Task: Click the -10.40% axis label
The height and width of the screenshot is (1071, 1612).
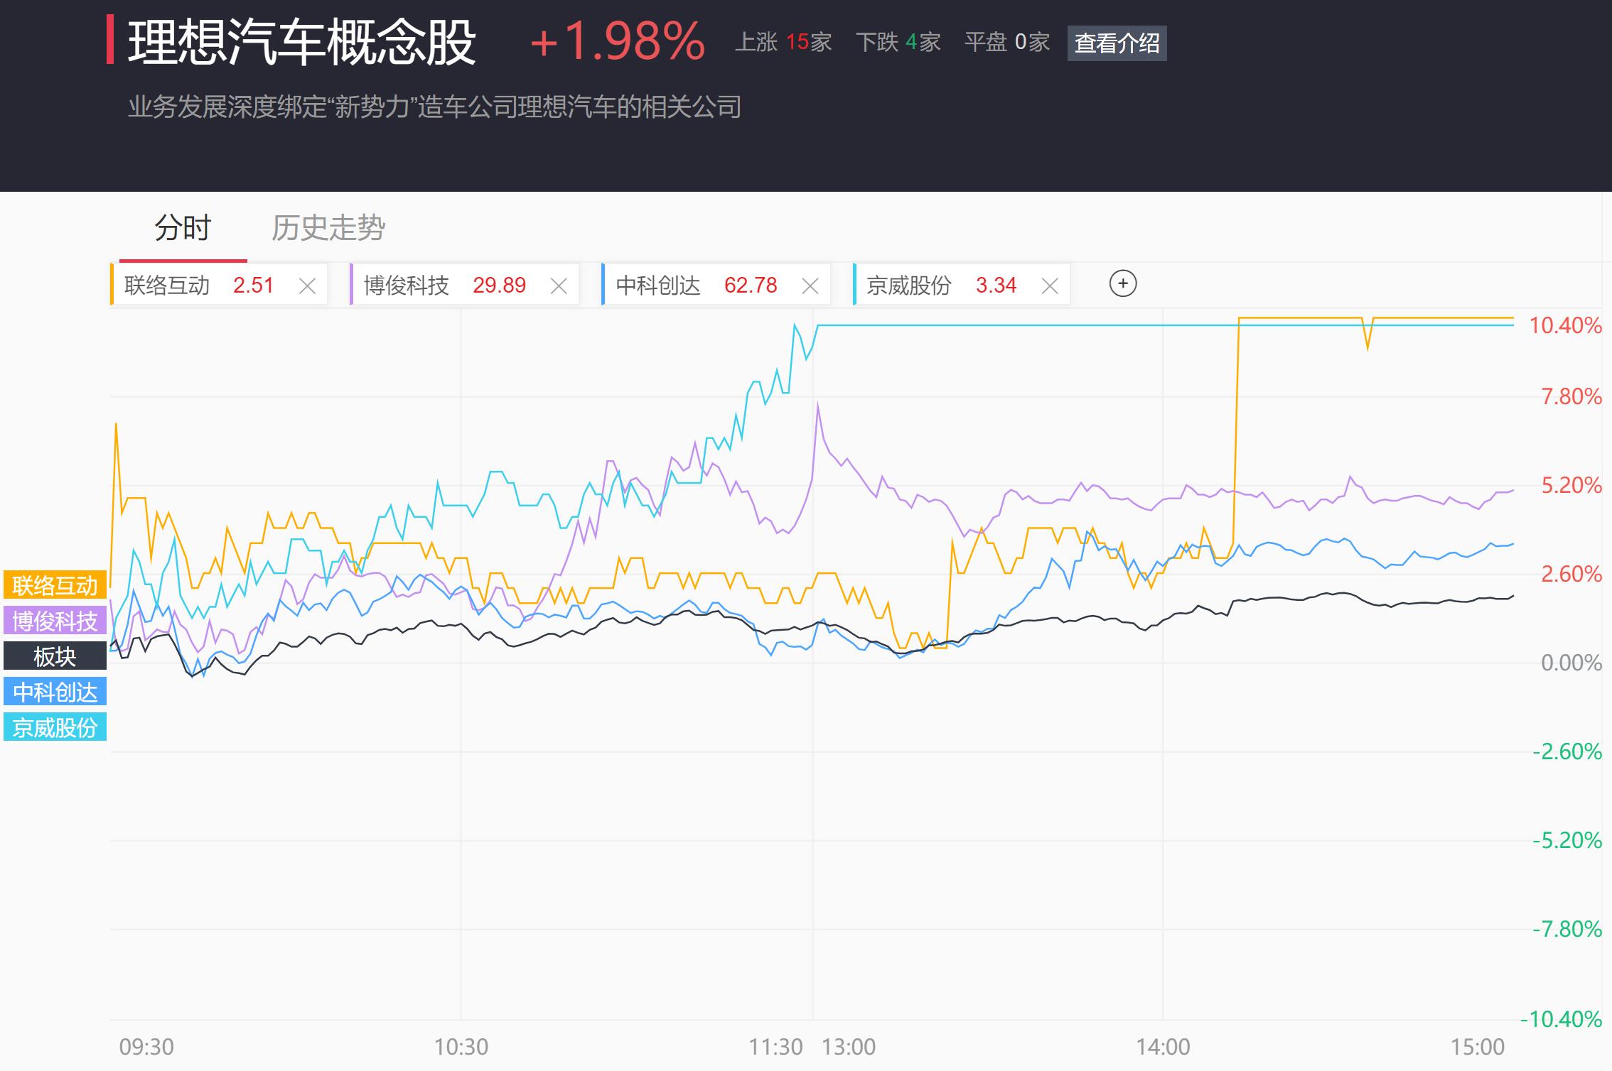Action: click(x=1562, y=1020)
